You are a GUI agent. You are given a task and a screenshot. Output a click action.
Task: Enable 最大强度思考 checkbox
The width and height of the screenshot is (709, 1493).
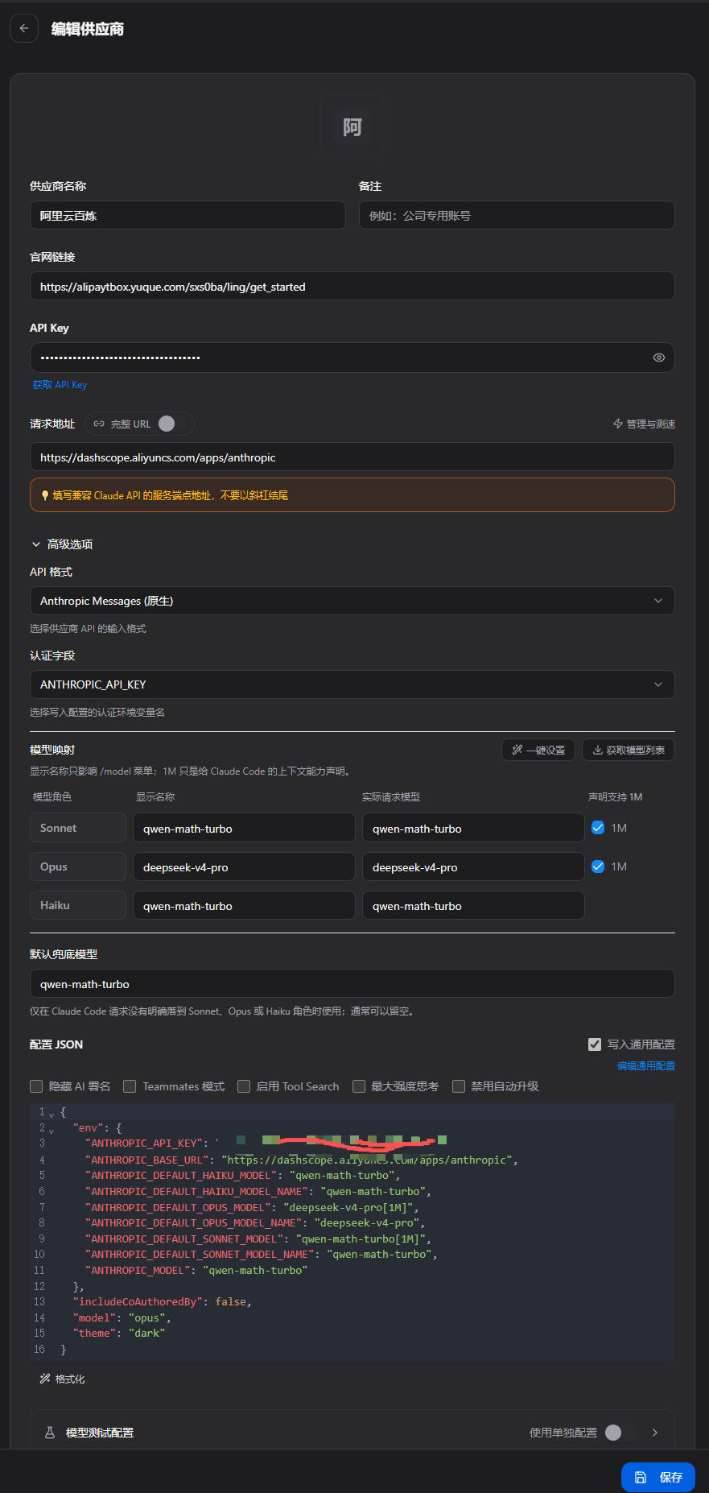tap(359, 1086)
